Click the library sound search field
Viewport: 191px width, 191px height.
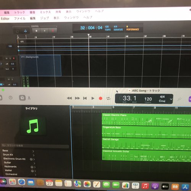[x=35, y=146]
